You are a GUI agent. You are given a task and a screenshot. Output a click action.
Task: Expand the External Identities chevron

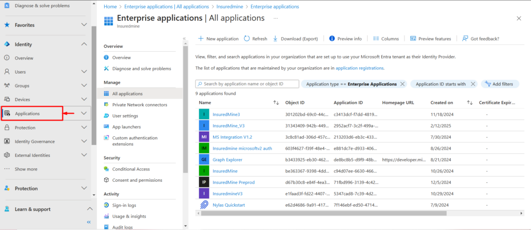coord(85,155)
